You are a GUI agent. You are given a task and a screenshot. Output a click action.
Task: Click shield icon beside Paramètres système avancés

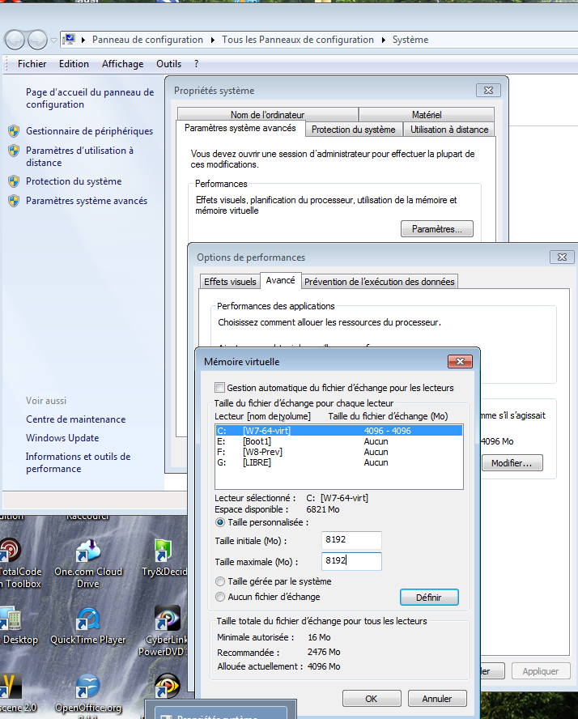click(x=14, y=201)
